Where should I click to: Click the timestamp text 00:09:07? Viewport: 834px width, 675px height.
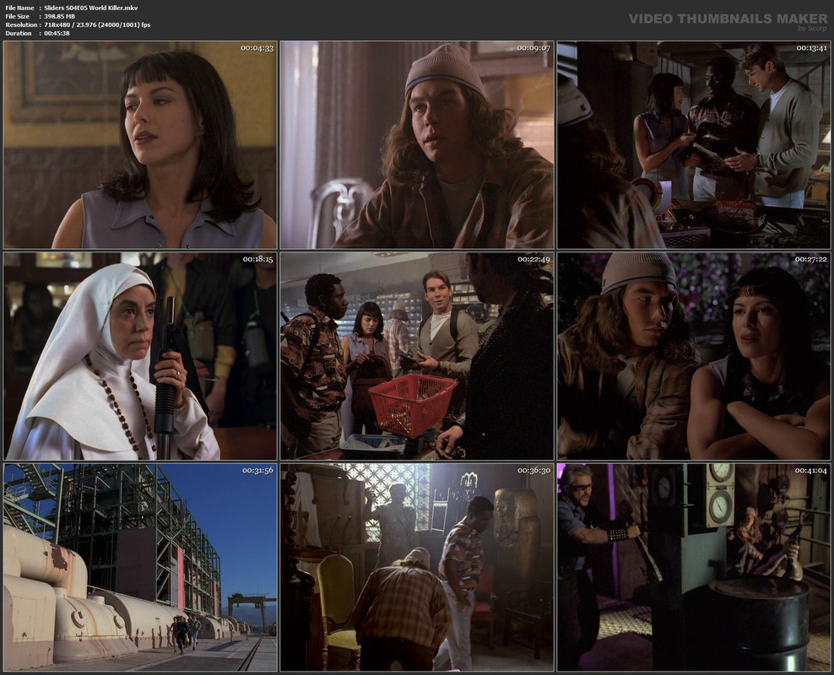click(533, 48)
